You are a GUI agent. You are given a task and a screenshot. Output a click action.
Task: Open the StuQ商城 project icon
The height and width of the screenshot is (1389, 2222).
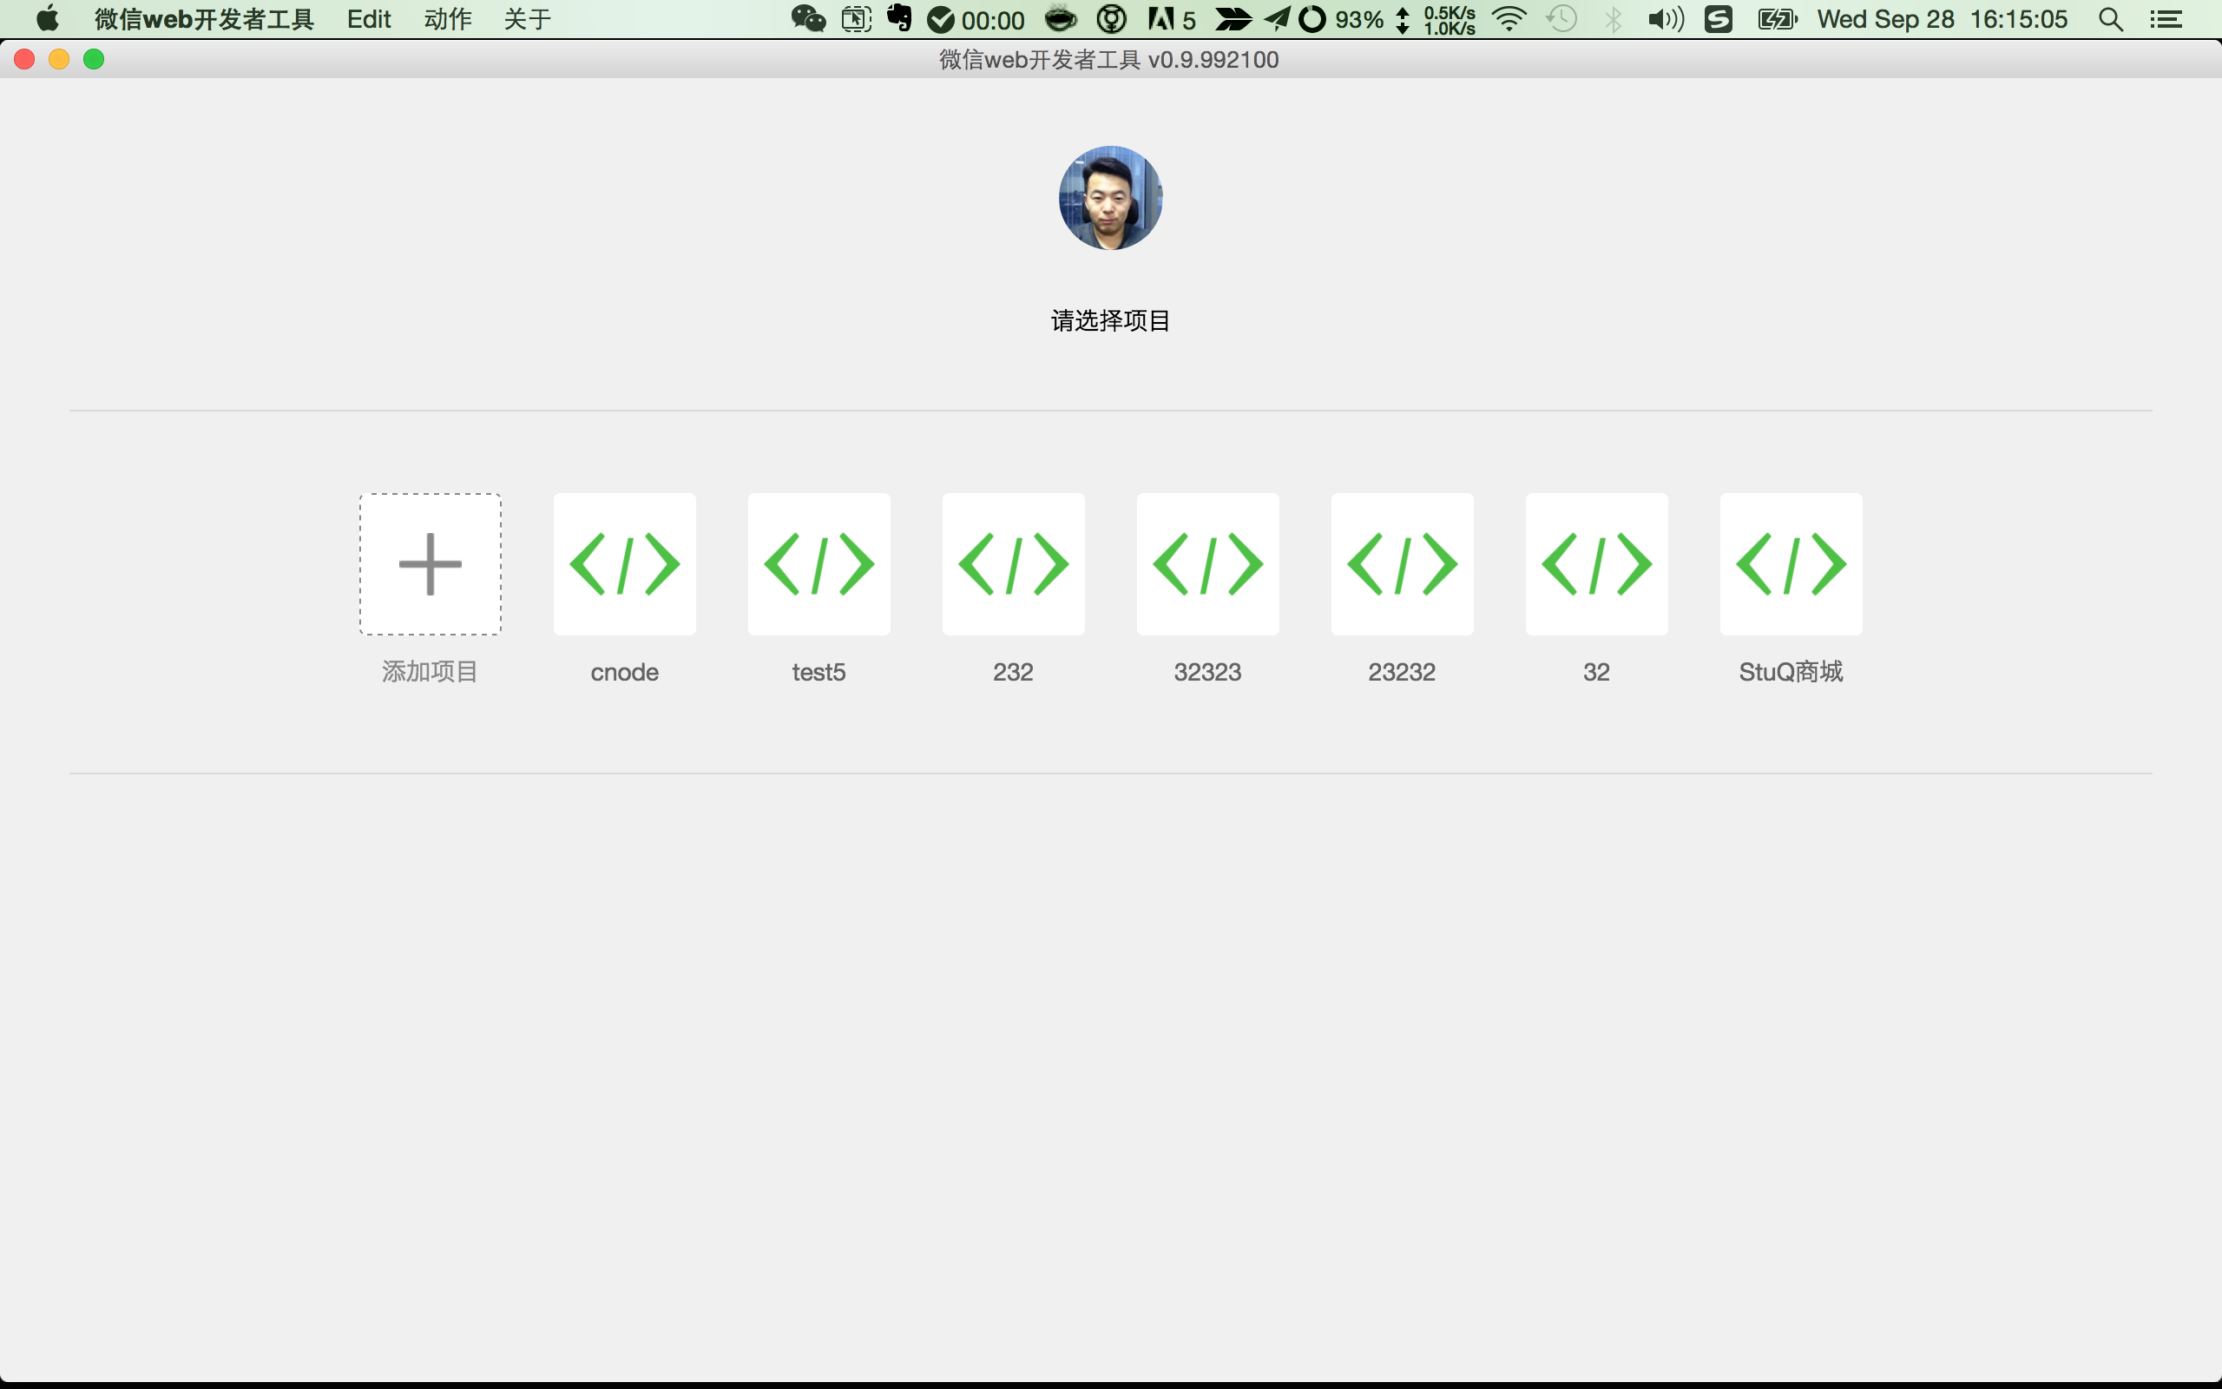pos(1791,564)
